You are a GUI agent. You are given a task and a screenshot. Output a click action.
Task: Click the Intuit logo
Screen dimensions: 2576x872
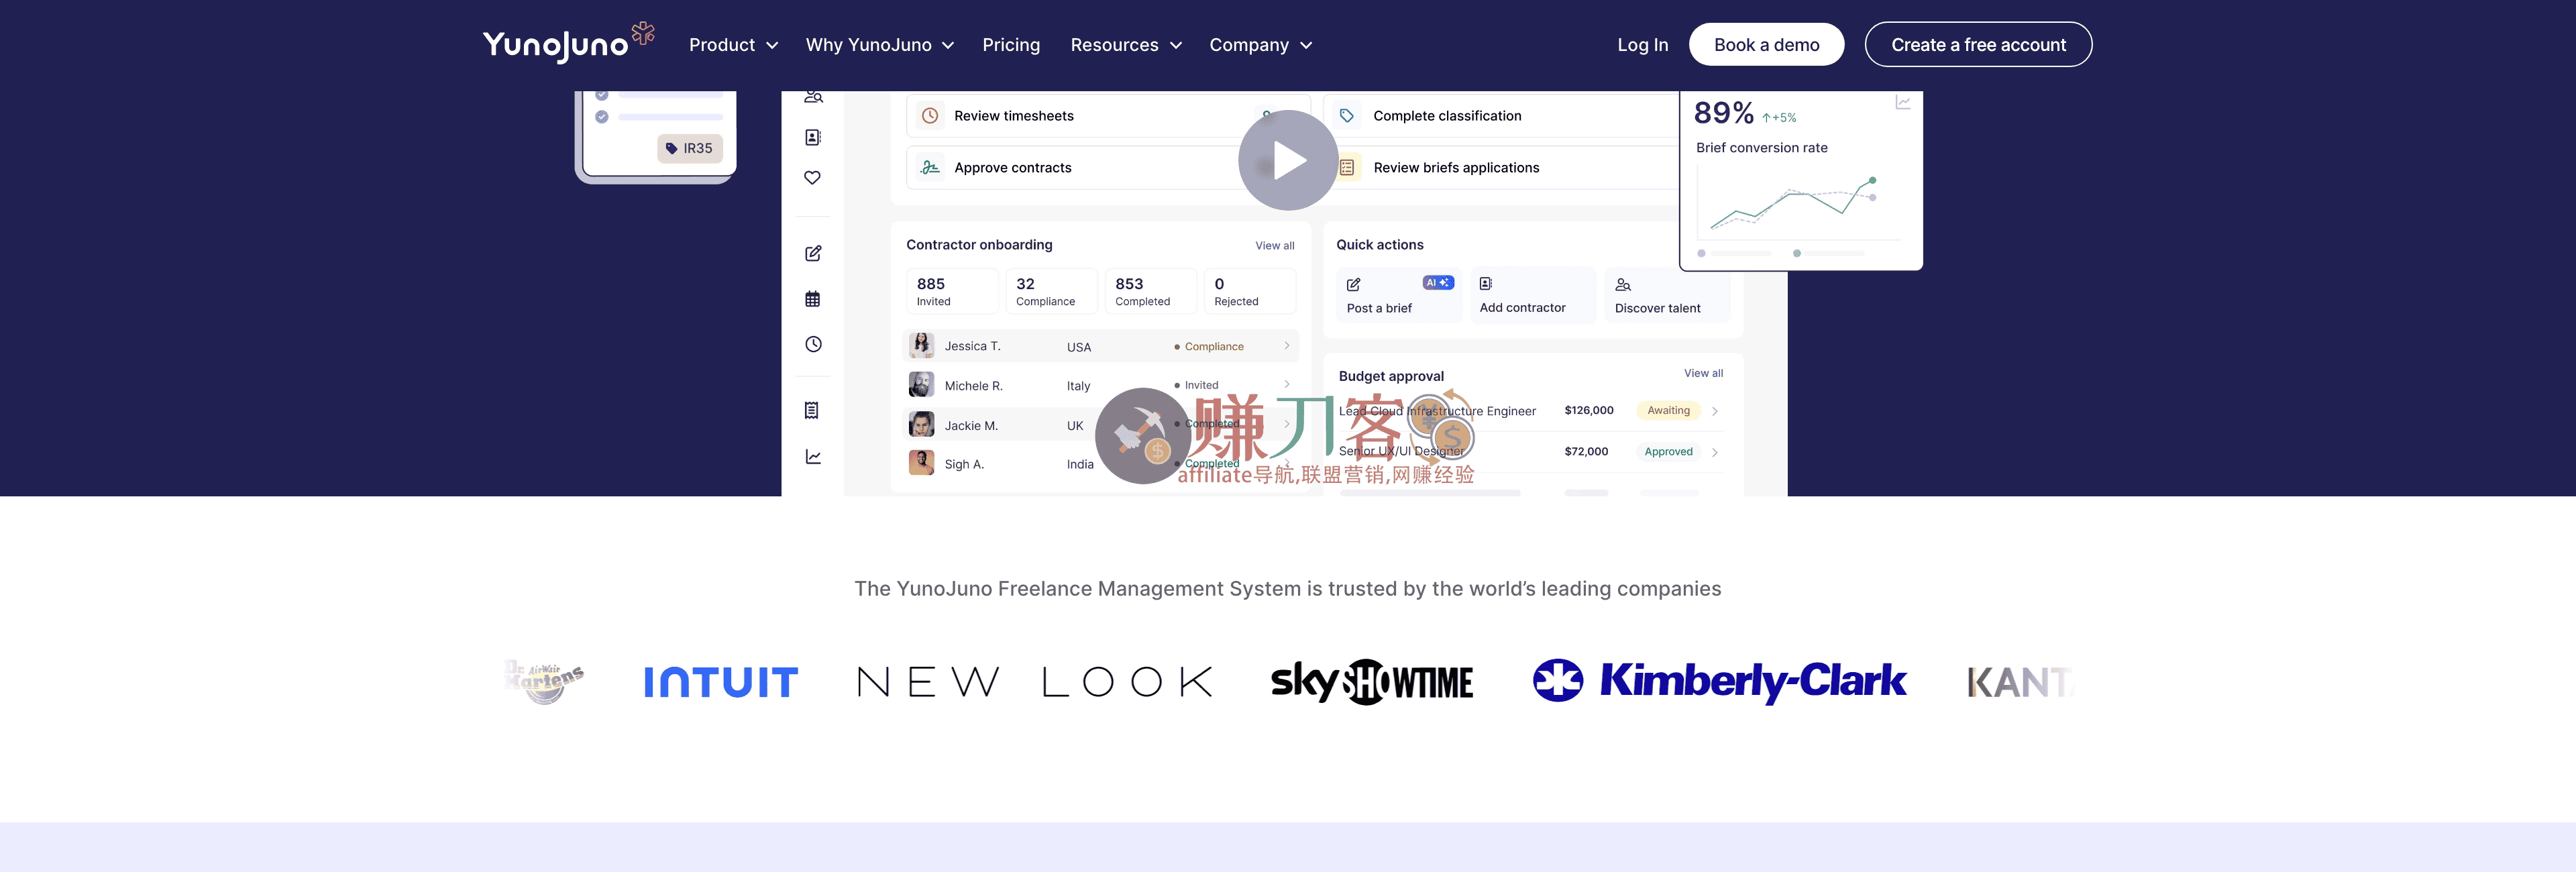click(721, 682)
